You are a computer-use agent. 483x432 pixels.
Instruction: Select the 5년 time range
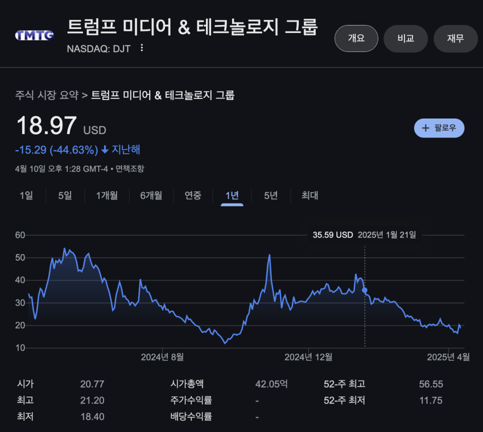pos(271,195)
